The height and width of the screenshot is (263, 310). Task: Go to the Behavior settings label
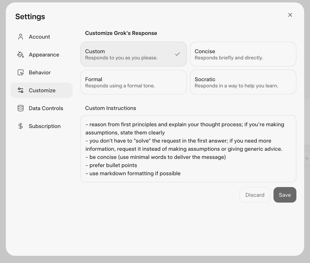tap(40, 73)
